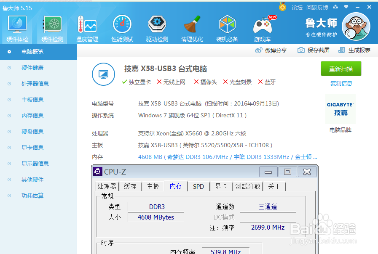This screenshot has height=254, width=378.
Task: Switch to CPU-Z 关于 tab
Action: click(274, 186)
